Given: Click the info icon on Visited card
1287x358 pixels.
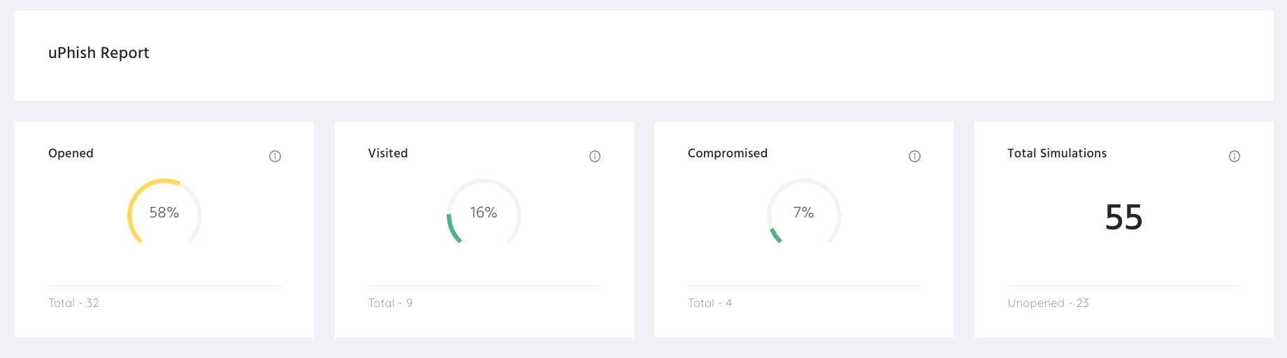Looking at the screenshot, I should point(595,156).
